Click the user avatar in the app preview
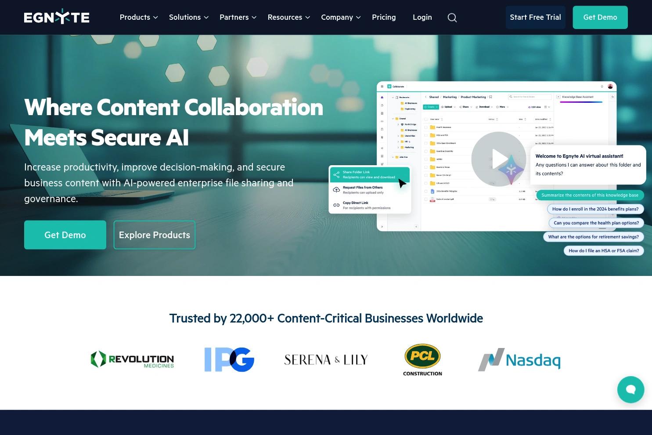 click(610, 87)
